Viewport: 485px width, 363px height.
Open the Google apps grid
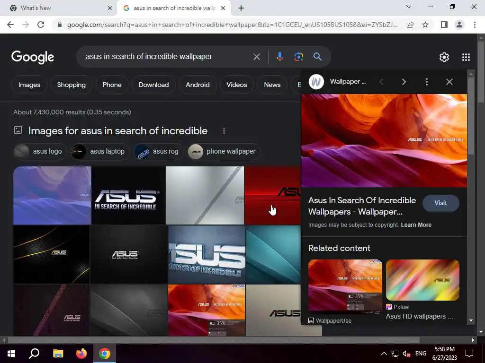point(466,57)
